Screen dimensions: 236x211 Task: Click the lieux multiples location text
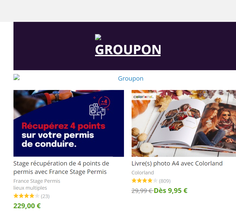tap(30, 188)
